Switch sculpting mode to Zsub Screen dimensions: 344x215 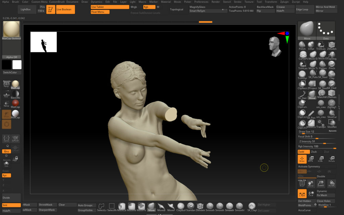(x=314, y=152)
